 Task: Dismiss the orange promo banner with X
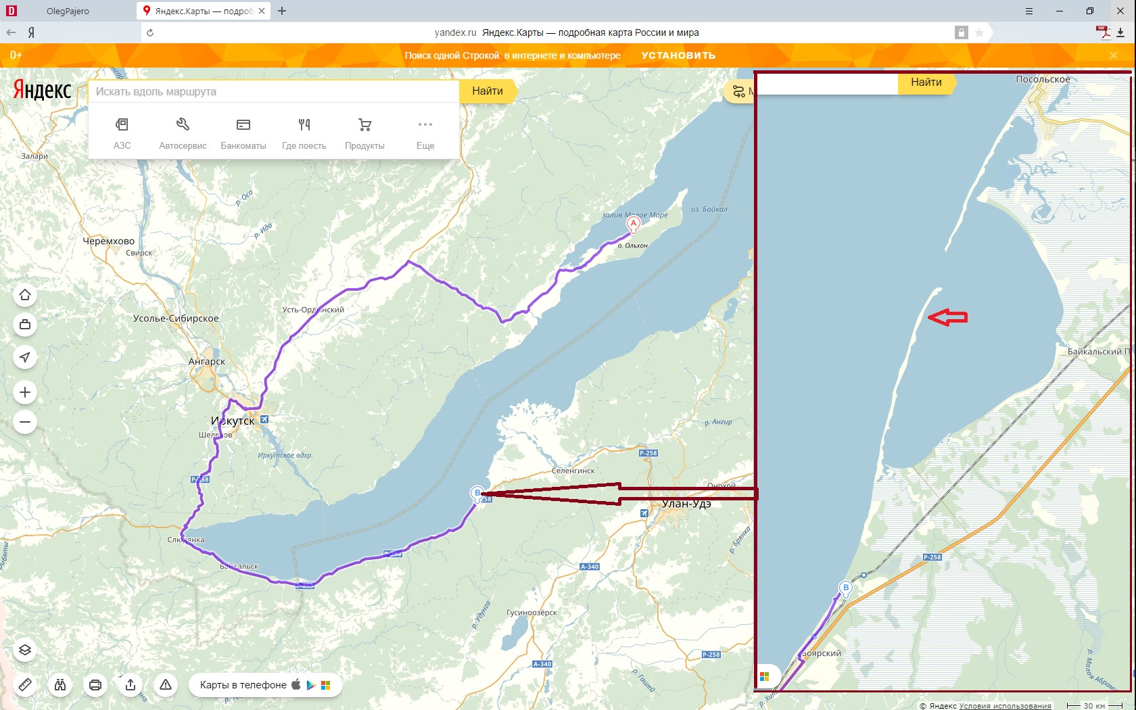pyautogui.click(x=1114, y=55)
